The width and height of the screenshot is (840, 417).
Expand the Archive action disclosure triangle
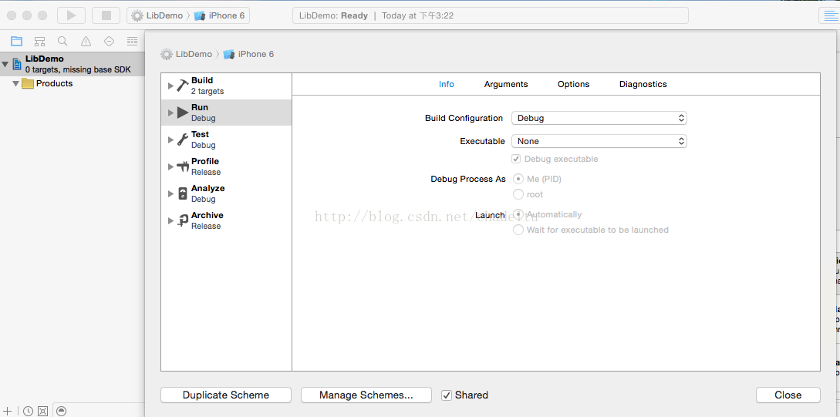[170, 220]
